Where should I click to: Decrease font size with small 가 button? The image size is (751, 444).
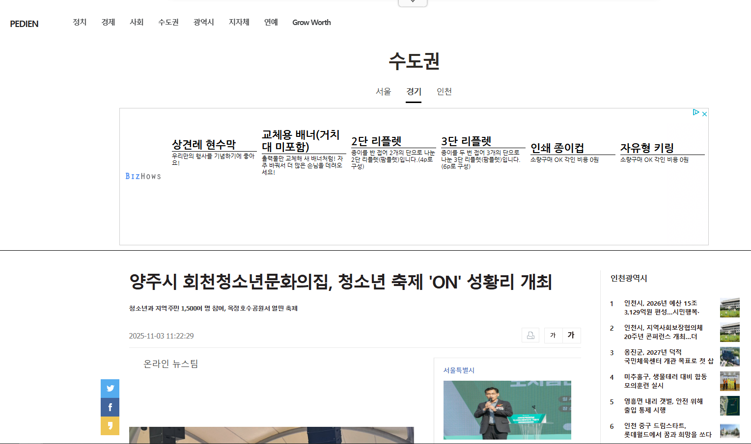tap(553, 336)
